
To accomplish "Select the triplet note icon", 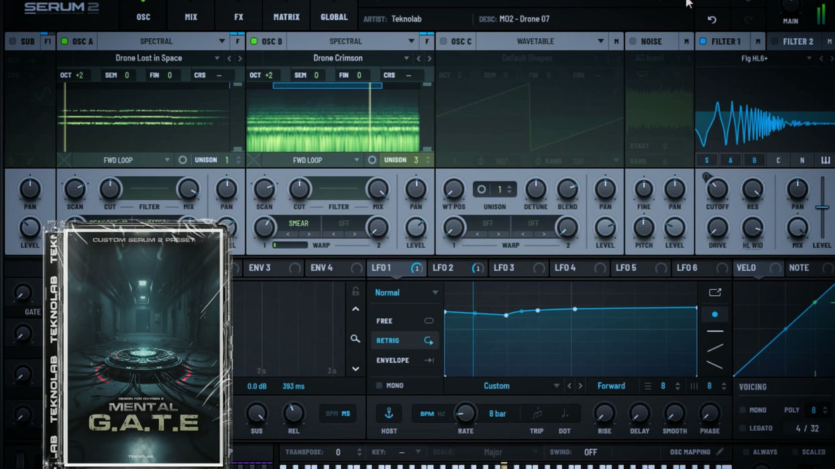I will click(x=537, y=413).
